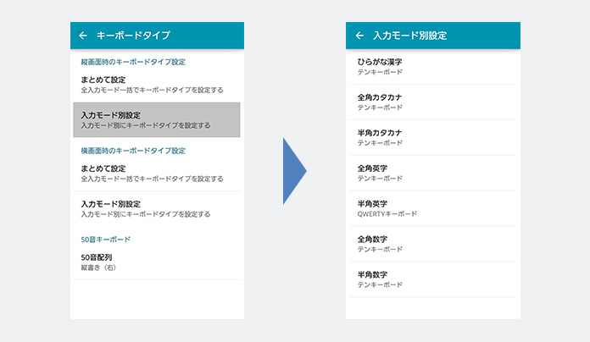
Task: Tap back arrow on キーボードタイプ screen
Action: click(83, 36)
